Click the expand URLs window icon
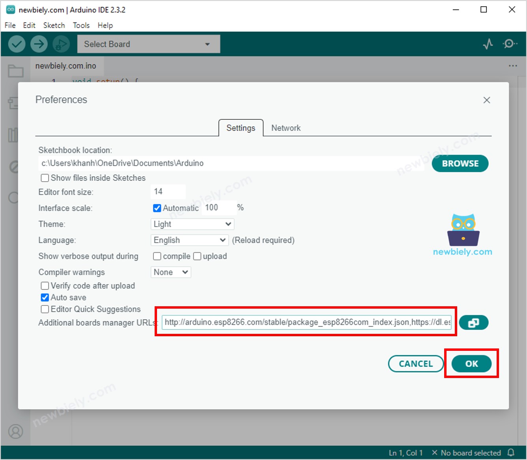Viewport: 527px width, 460px height. (474, 322)
